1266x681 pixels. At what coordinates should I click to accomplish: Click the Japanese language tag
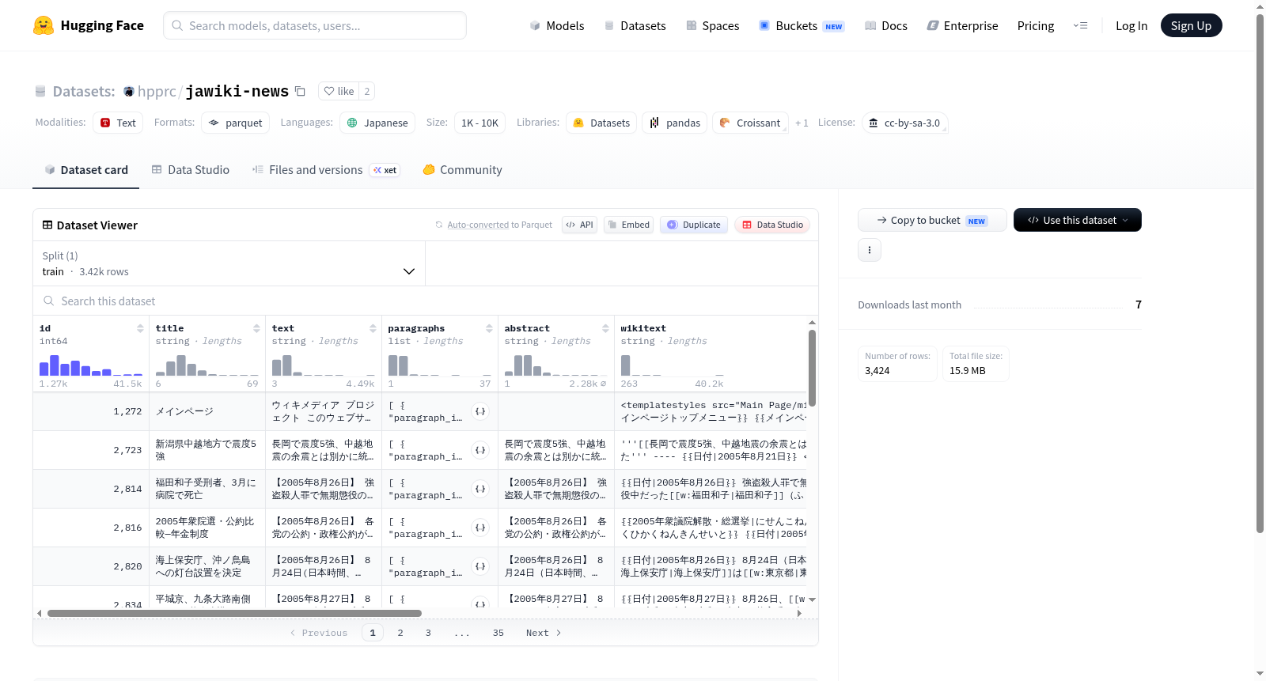click(377, 123)
